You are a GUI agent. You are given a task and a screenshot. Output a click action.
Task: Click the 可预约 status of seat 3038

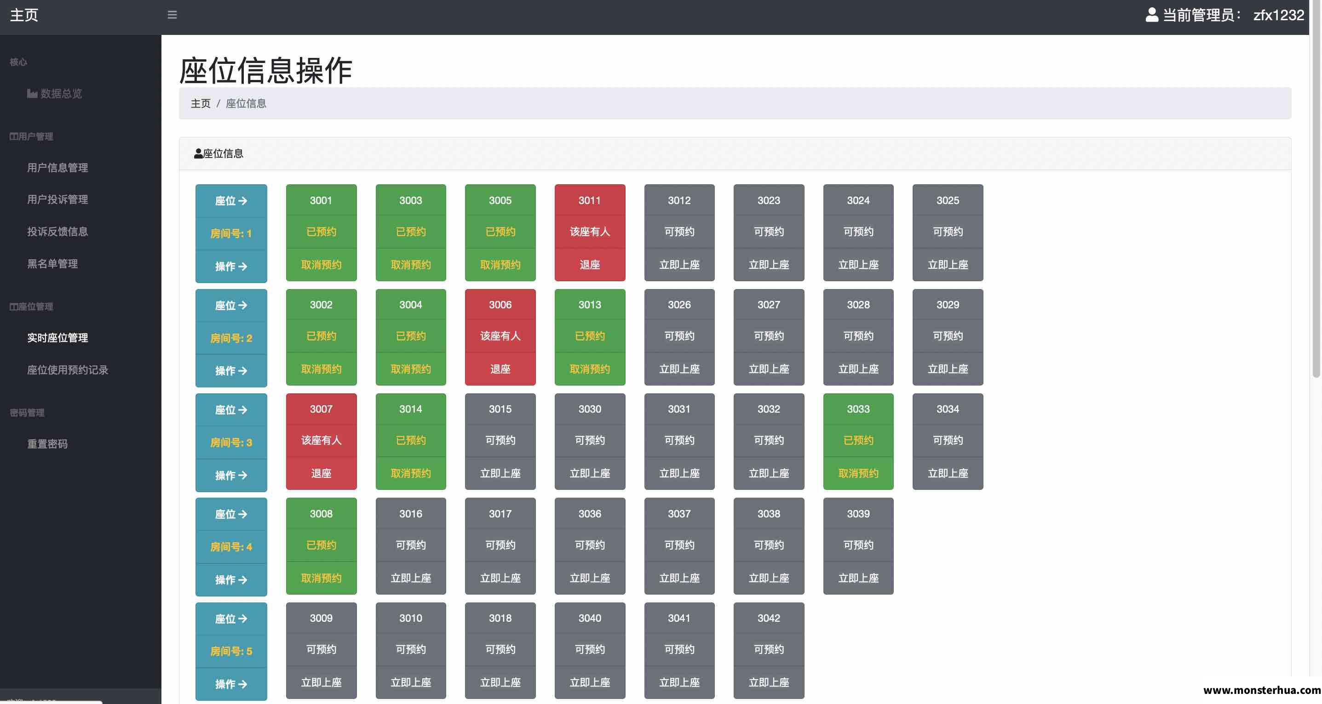point(769,545)
